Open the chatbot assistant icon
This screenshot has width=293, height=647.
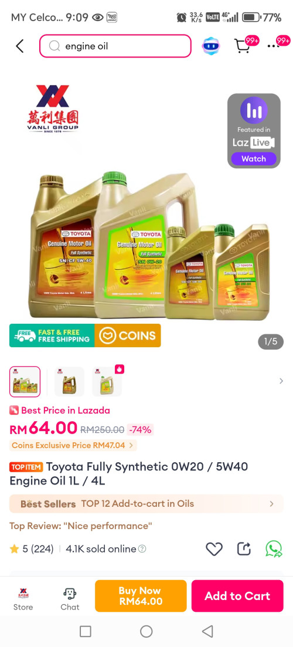click(x=211, y=46)
